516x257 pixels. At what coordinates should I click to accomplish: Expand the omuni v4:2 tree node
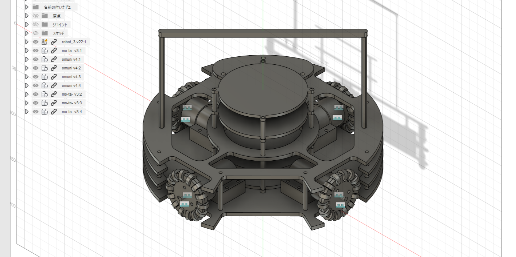pyautogui.click(x=27, y=68)
